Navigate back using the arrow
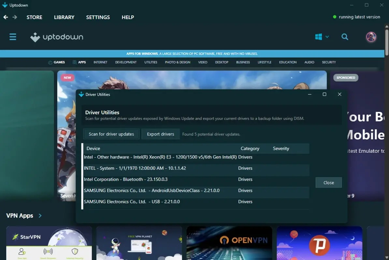 tap(5, 17)
